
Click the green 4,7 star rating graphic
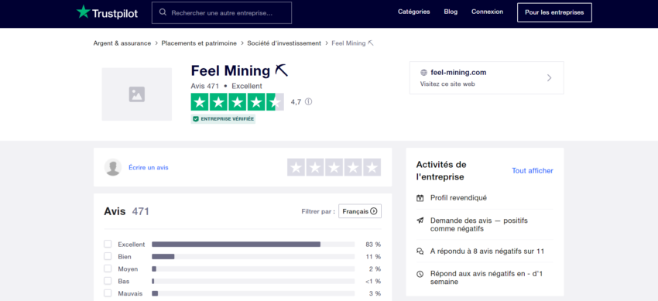click(238, 102)
